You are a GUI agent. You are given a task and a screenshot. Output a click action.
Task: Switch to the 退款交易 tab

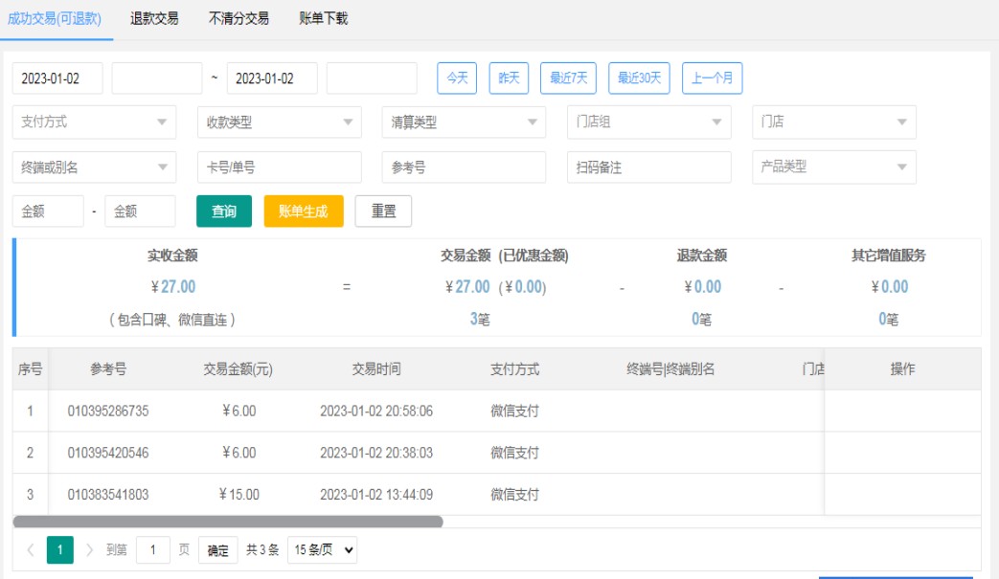[154, 18]
